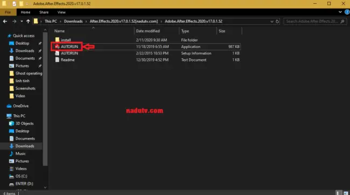This screenshot has height=195, width=350.
Task: Open 3D Objects under This PC
Action: [x=24, y=123]
